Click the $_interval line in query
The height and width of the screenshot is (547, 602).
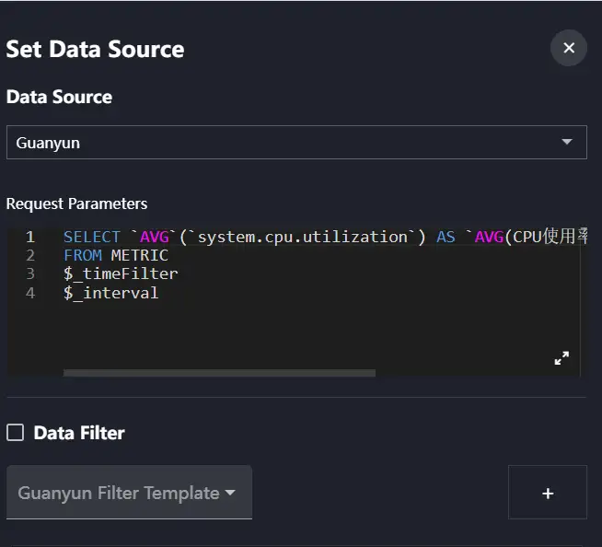click(110, 293)
